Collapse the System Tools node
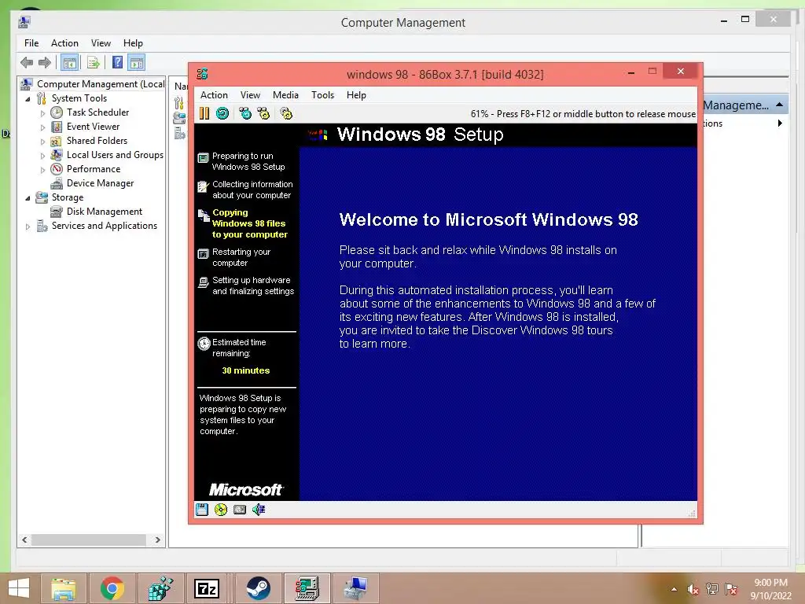Image resolution: width=805 pixels, height=604 pixels. [x=28, y=98]
